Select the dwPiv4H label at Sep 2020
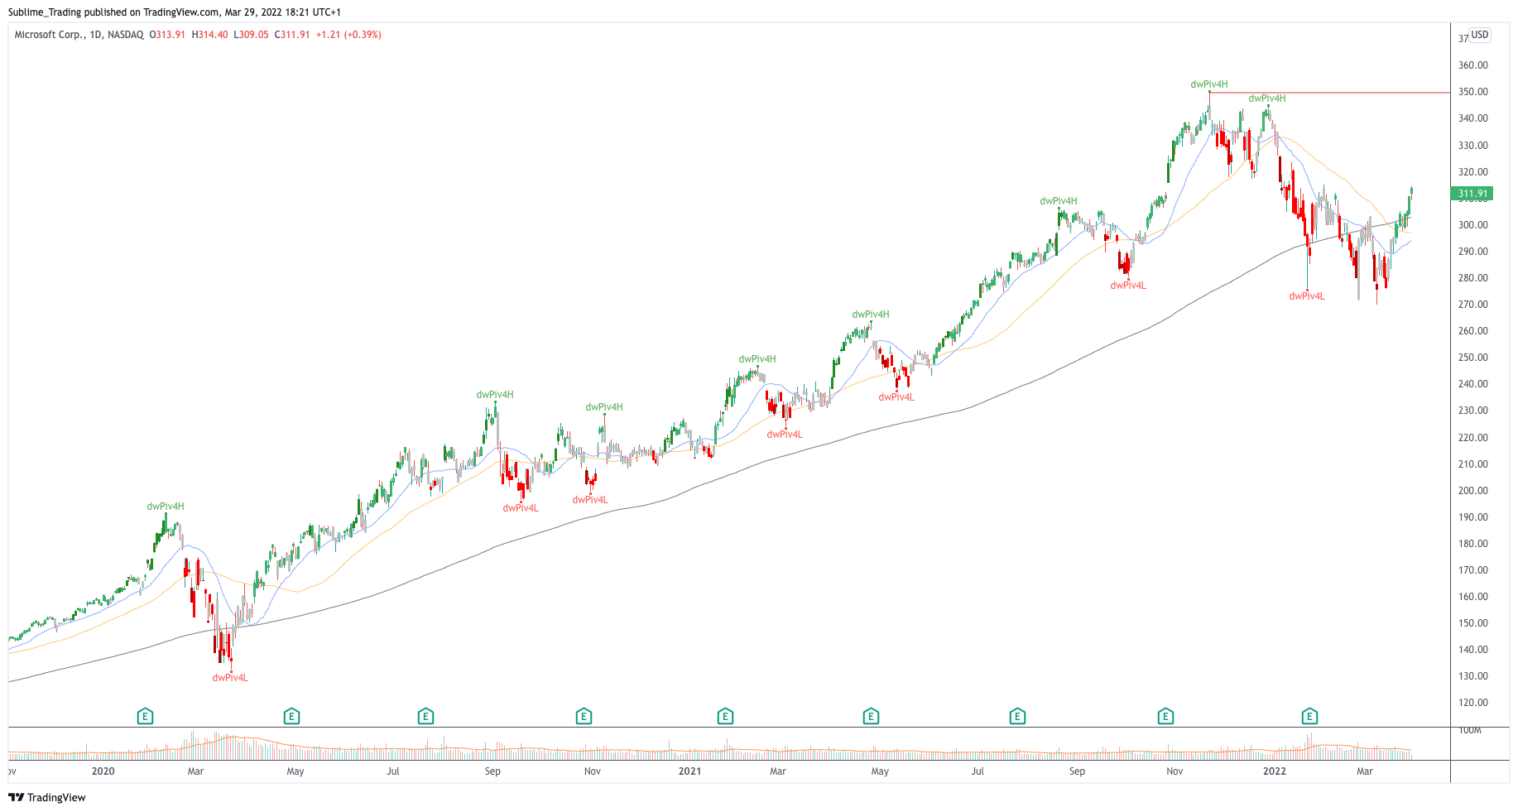1518x812 pixels. 495,395
